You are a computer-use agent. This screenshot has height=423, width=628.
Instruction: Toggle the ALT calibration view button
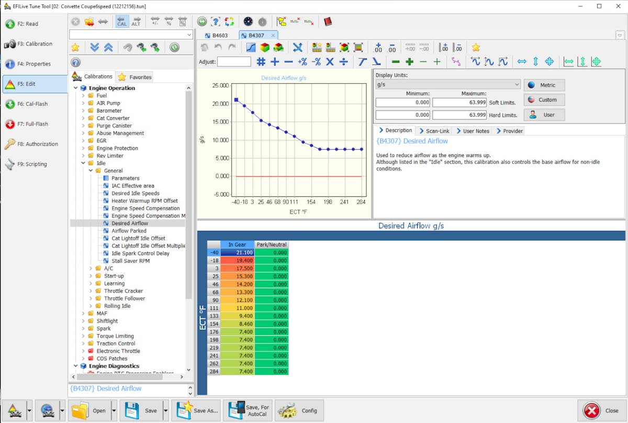136,21
